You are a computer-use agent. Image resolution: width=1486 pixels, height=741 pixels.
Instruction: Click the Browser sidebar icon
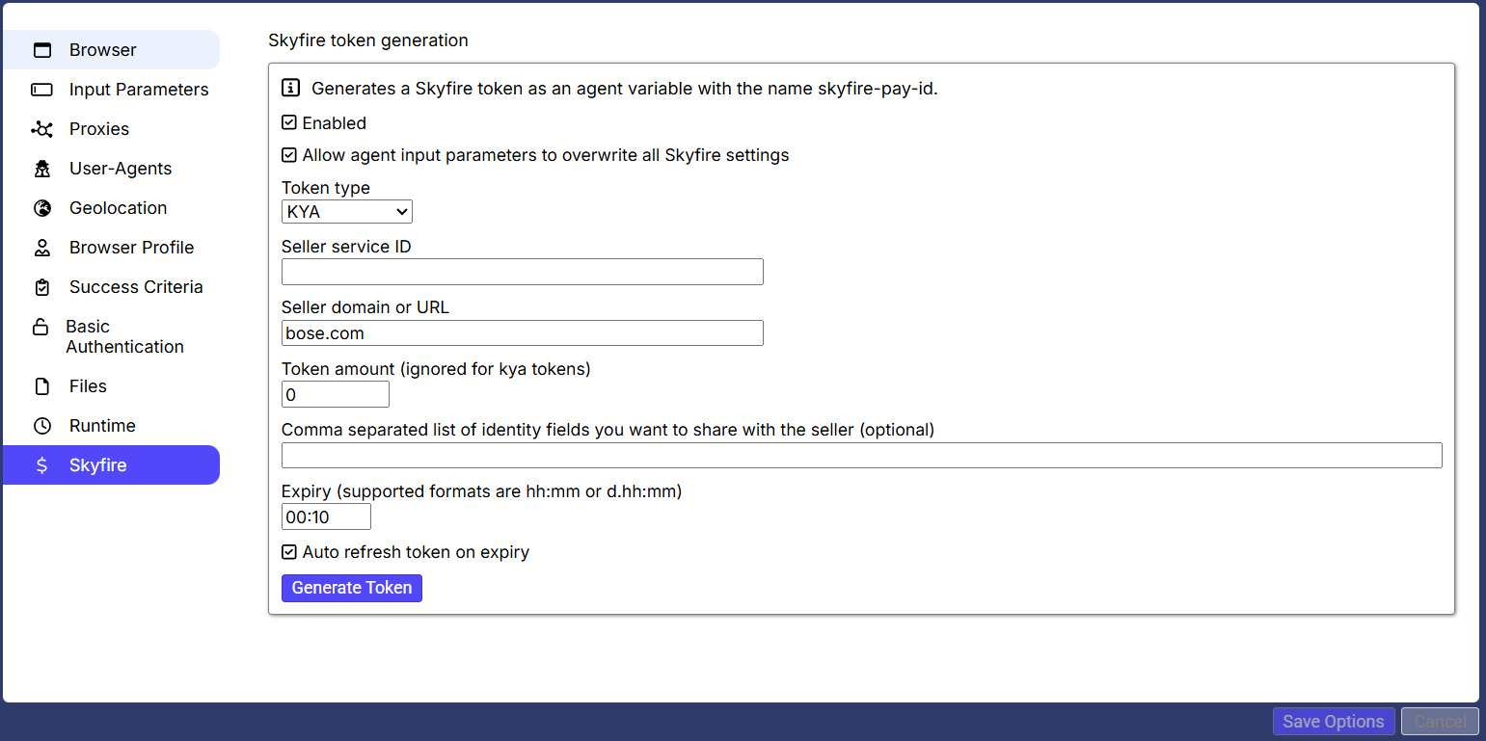42,49
